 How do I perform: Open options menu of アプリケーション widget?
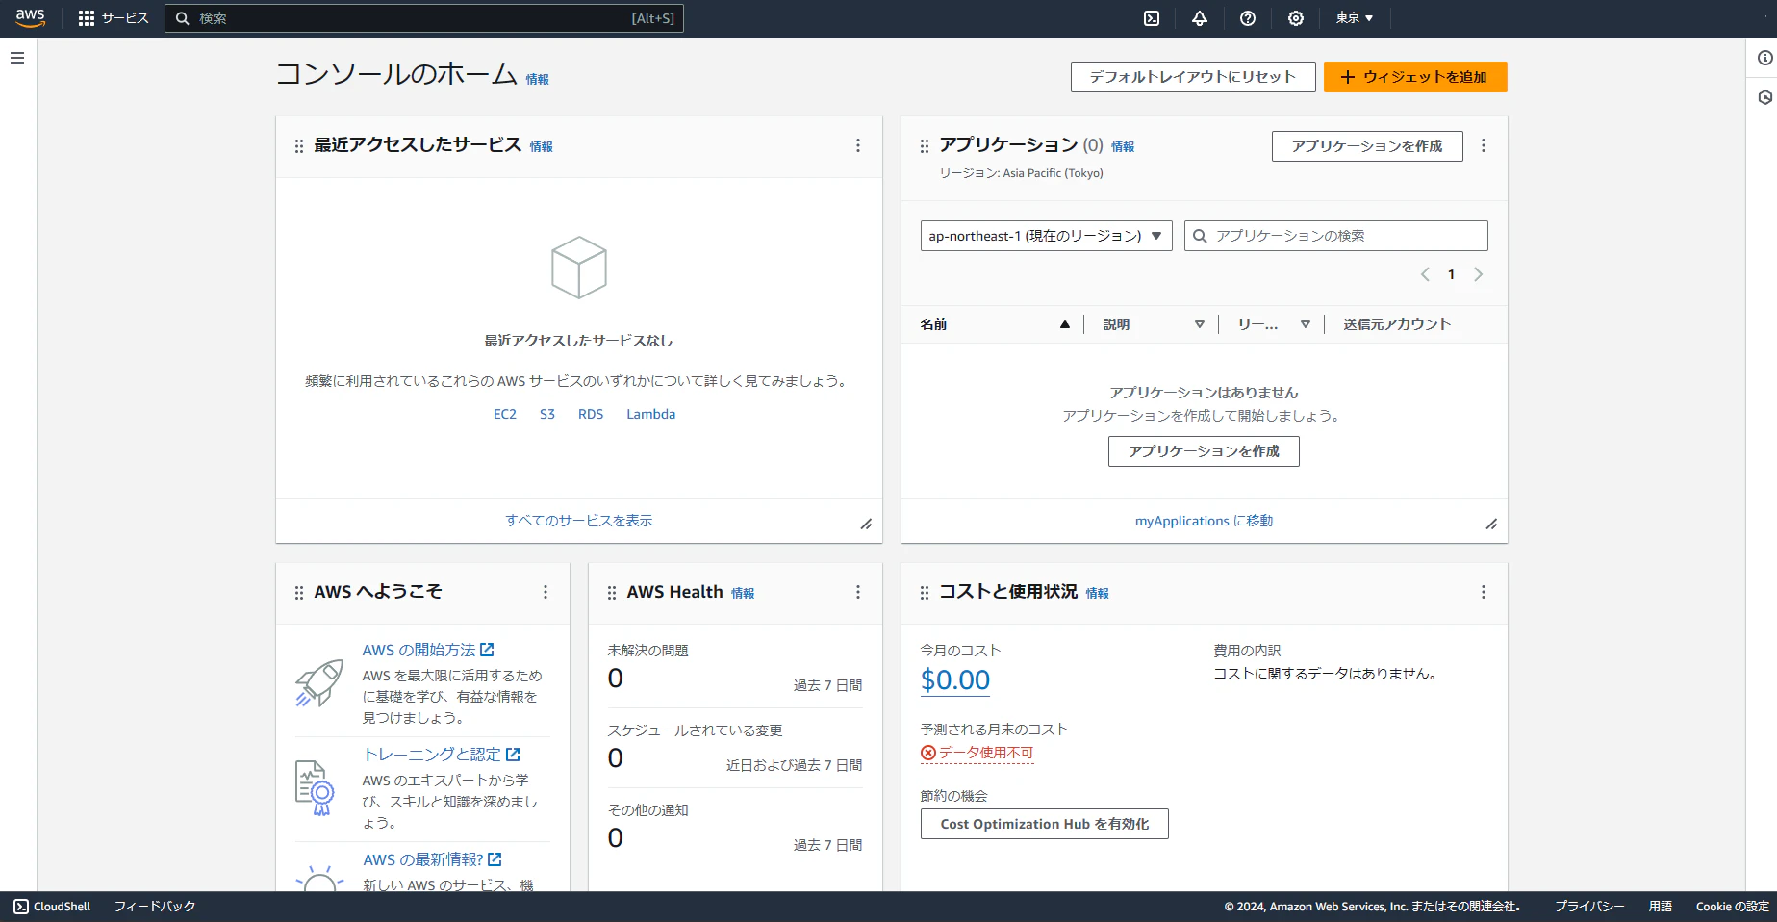pyautogui.click(x=1484, y=145)
